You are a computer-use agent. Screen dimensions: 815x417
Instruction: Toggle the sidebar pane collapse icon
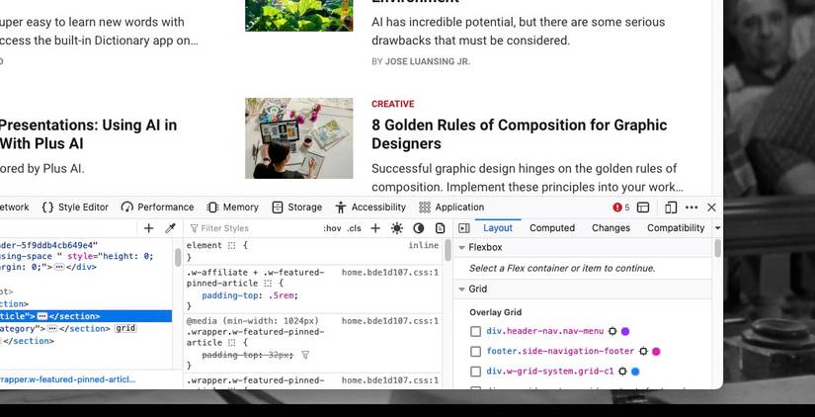[x=464, y=228]
